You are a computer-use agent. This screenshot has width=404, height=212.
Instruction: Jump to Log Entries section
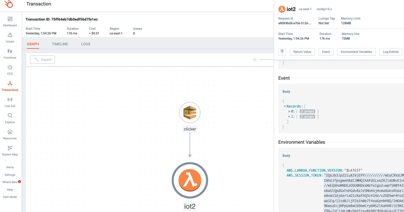pos(391,52)
